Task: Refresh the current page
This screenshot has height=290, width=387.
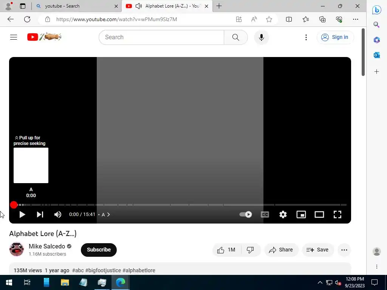Action: point(27,19)
